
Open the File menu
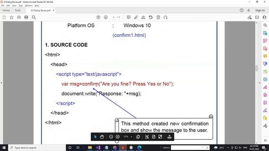coord(3,5)
